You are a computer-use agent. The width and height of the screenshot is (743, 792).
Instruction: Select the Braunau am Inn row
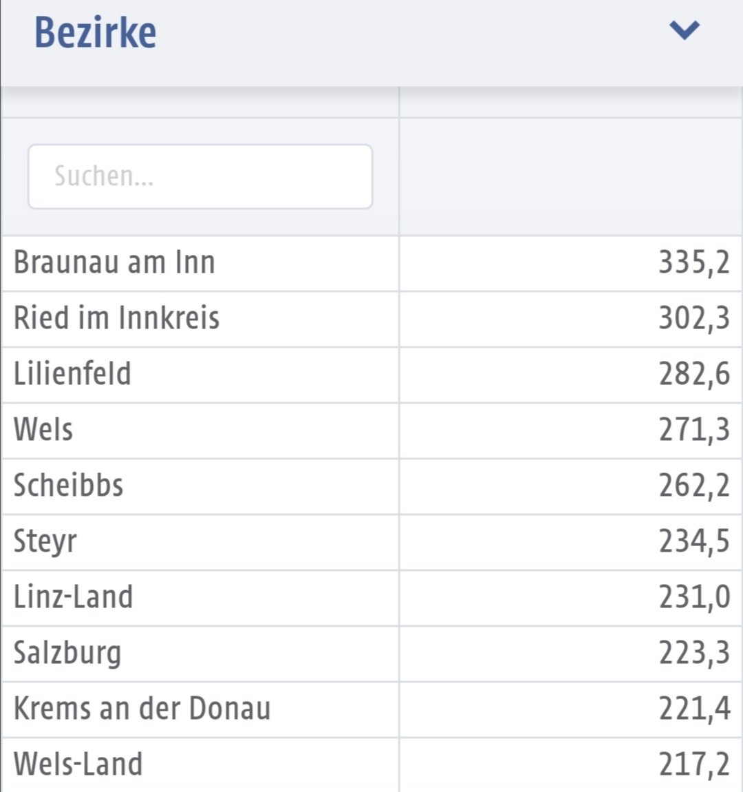(x=371, y=263)
